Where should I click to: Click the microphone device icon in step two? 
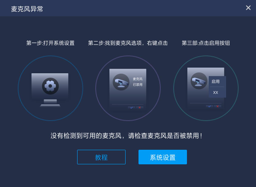coord(121,82)
